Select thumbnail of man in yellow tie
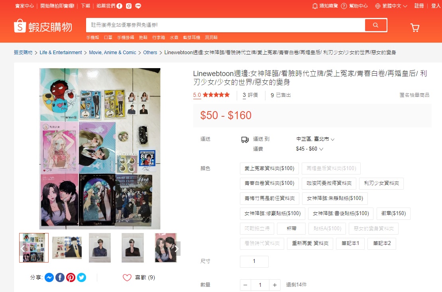Viewport: 442px width, 292px height. coord(67,248)
